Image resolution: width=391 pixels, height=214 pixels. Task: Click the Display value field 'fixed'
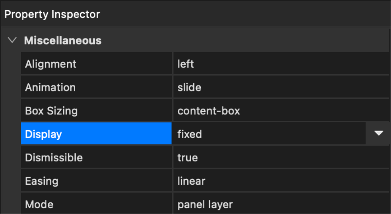190,134
